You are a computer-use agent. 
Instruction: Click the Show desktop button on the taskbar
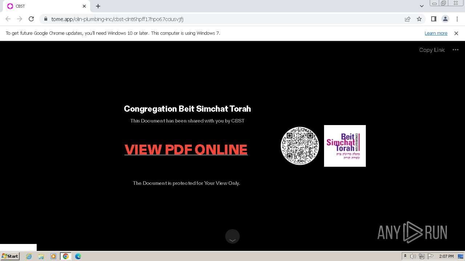pyautogui.click(x=461, y=256)
